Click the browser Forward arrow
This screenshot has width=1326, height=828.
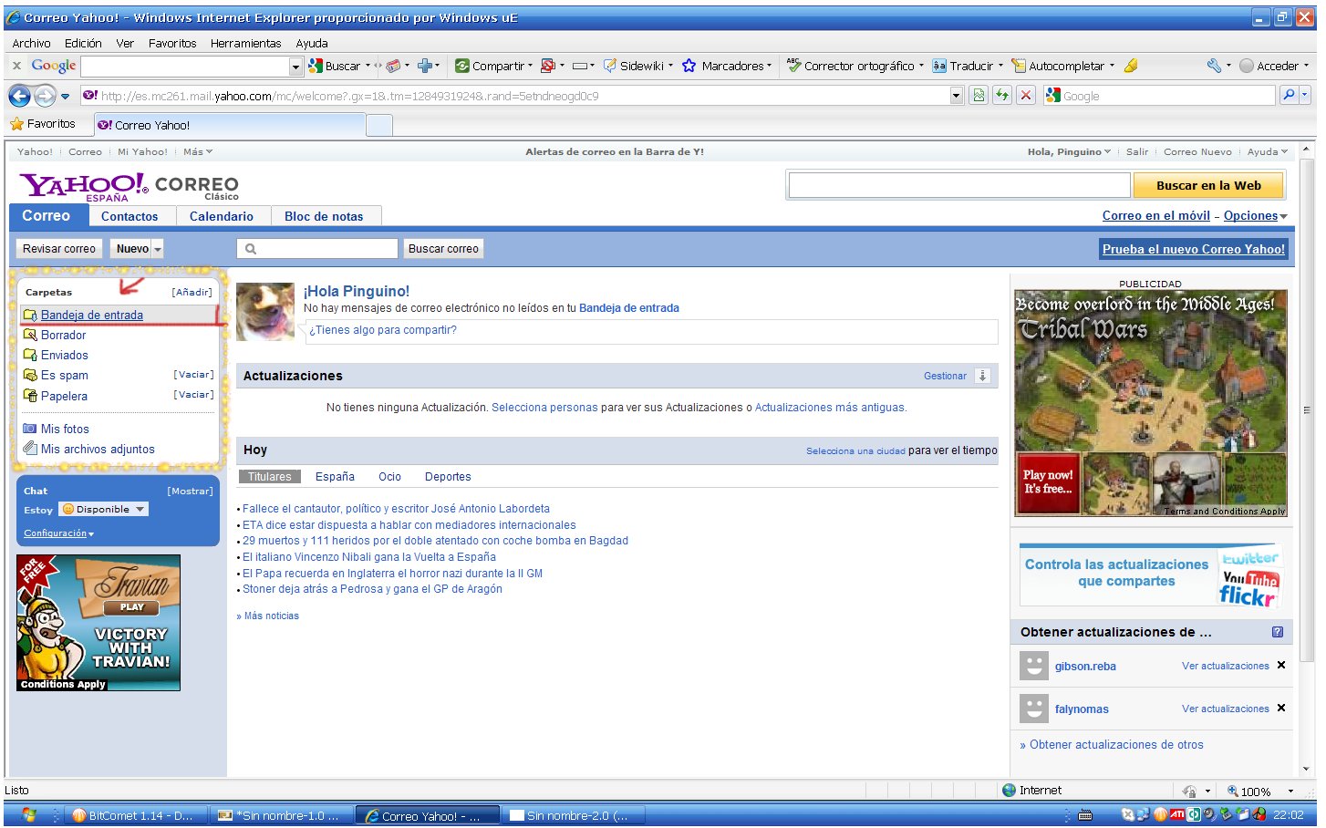pyautogui.click(x=45, y=95)
